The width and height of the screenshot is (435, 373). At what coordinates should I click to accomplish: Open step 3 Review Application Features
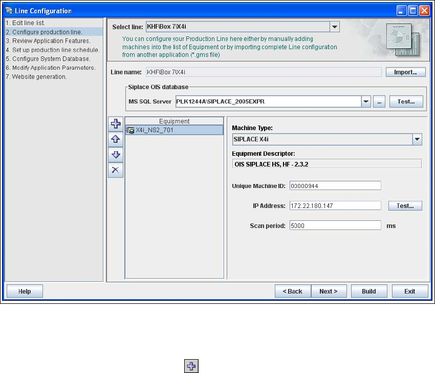pos(54,41)
